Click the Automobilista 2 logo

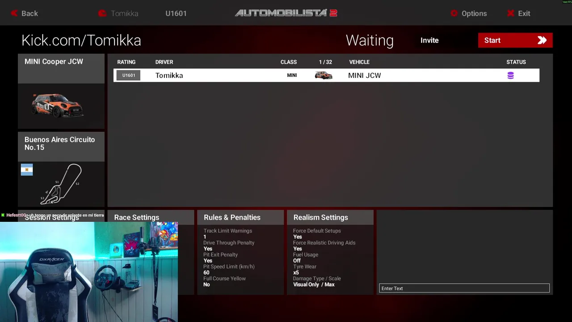(286, 13)
